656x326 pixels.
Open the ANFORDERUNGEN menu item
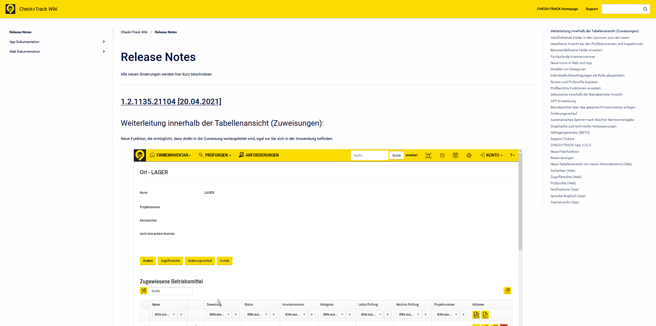click(259, 155)
